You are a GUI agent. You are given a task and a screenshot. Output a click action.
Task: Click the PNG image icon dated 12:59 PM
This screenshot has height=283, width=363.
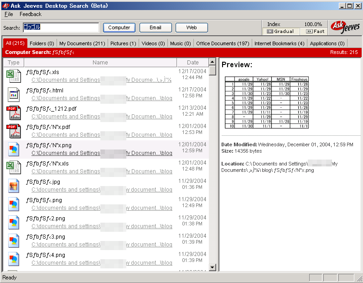(x=14, y=150)
